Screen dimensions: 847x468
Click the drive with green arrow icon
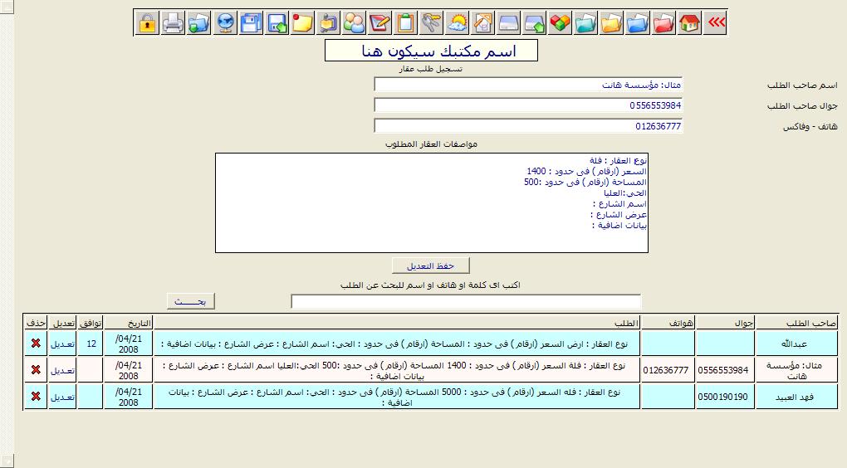(534, 22)
